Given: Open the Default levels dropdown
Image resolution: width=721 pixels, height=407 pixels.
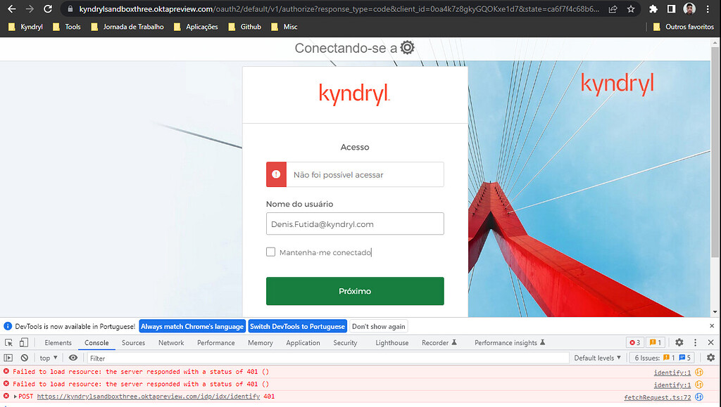Looking at the screenshot, I should tap(597, 357).
